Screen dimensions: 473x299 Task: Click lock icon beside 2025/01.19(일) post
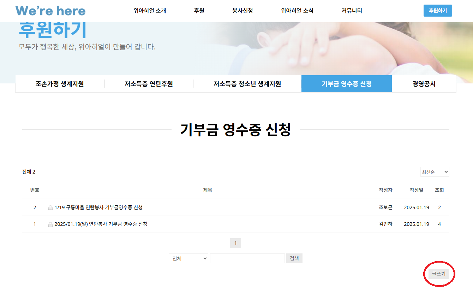50,224
